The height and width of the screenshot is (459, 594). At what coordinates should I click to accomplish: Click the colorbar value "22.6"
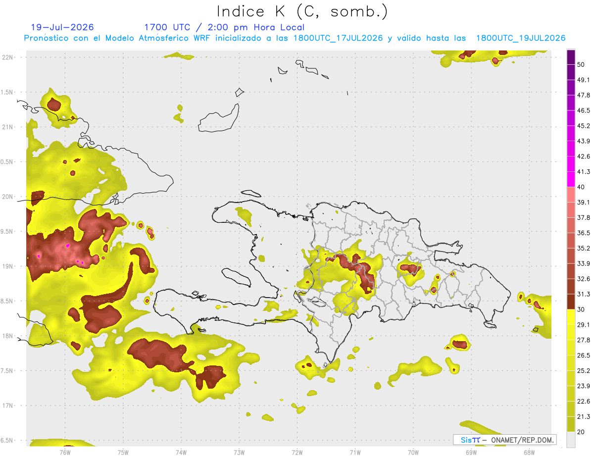(x=583, y=402)
